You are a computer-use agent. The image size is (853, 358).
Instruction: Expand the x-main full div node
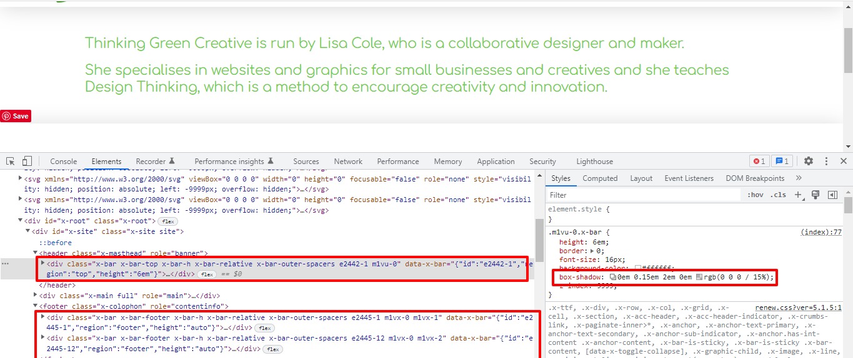(36, 296)
